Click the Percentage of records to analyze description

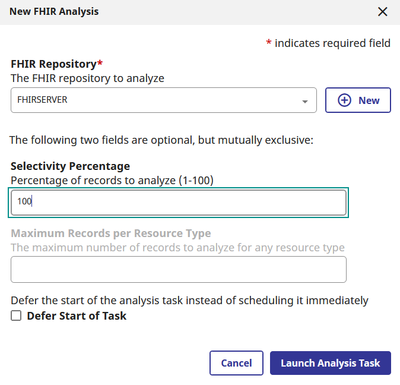coord(112,181)
